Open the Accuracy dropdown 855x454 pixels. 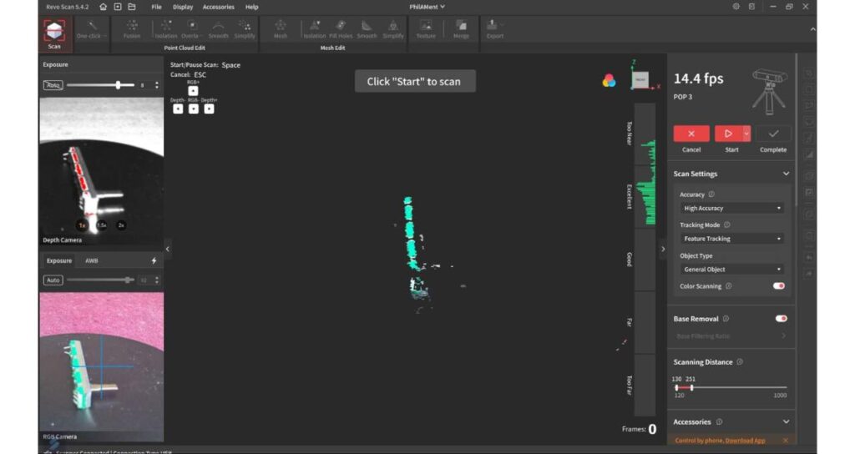point(732,208)
